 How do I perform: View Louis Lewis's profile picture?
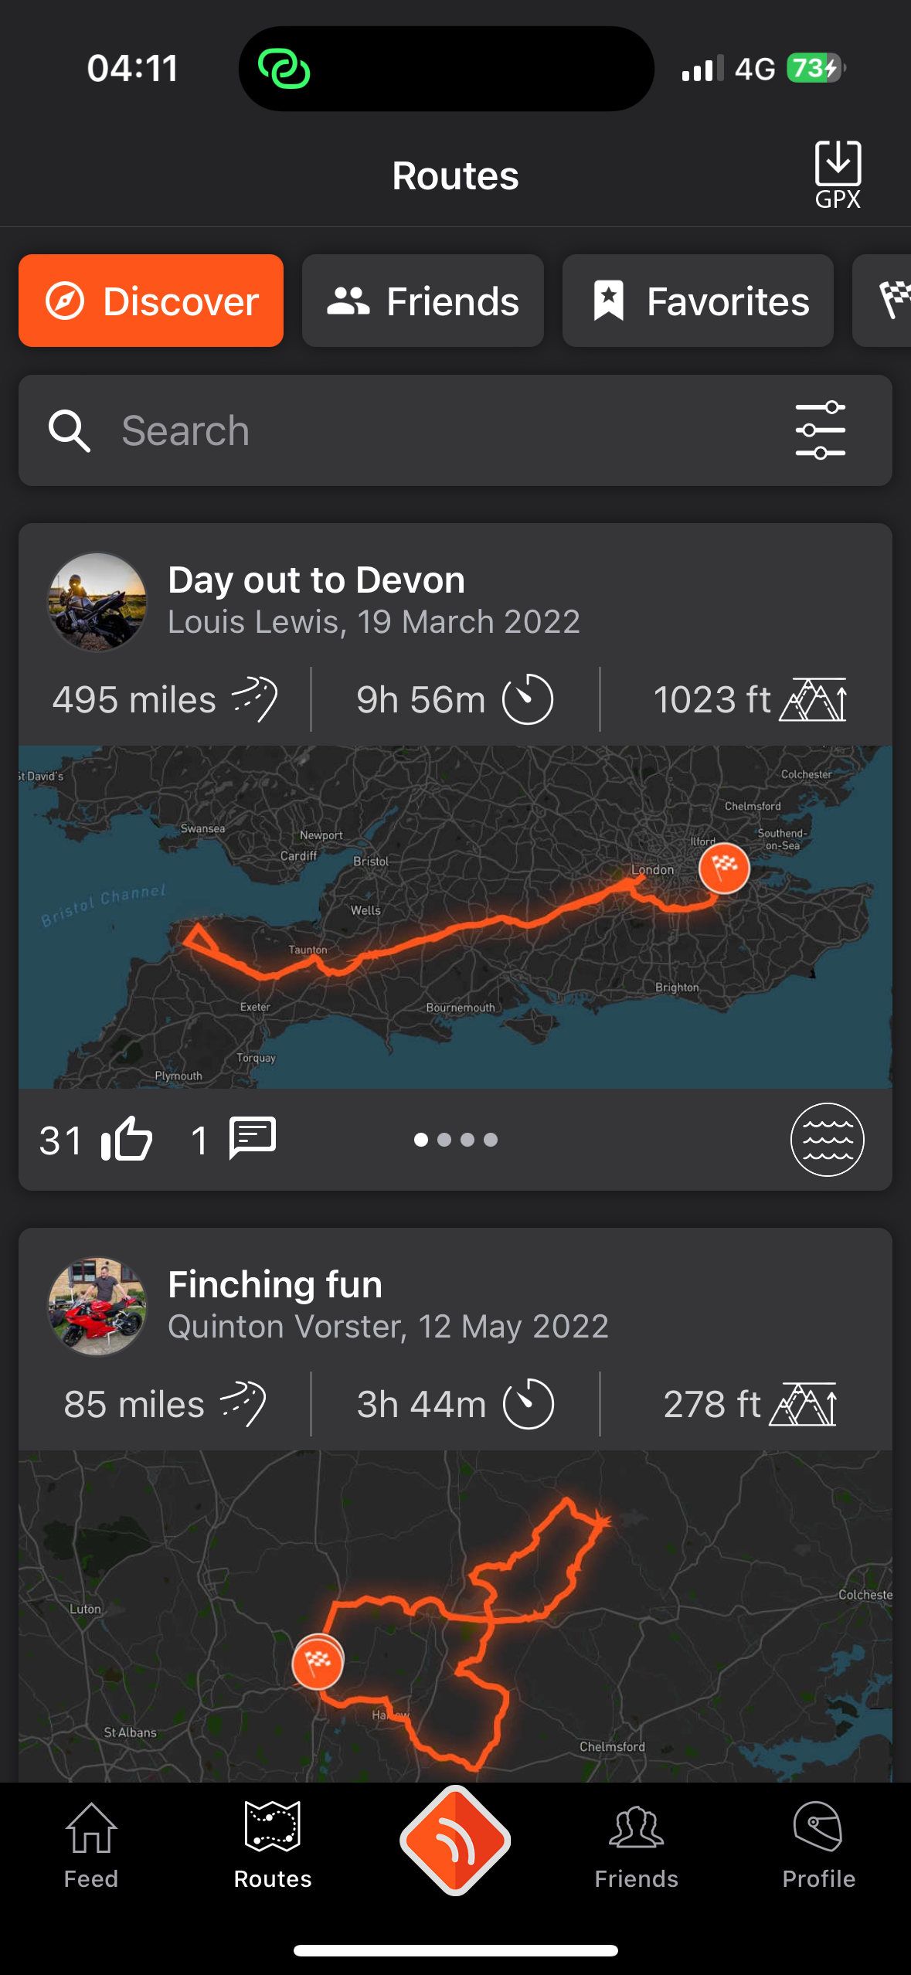click(x=97, y=601)
